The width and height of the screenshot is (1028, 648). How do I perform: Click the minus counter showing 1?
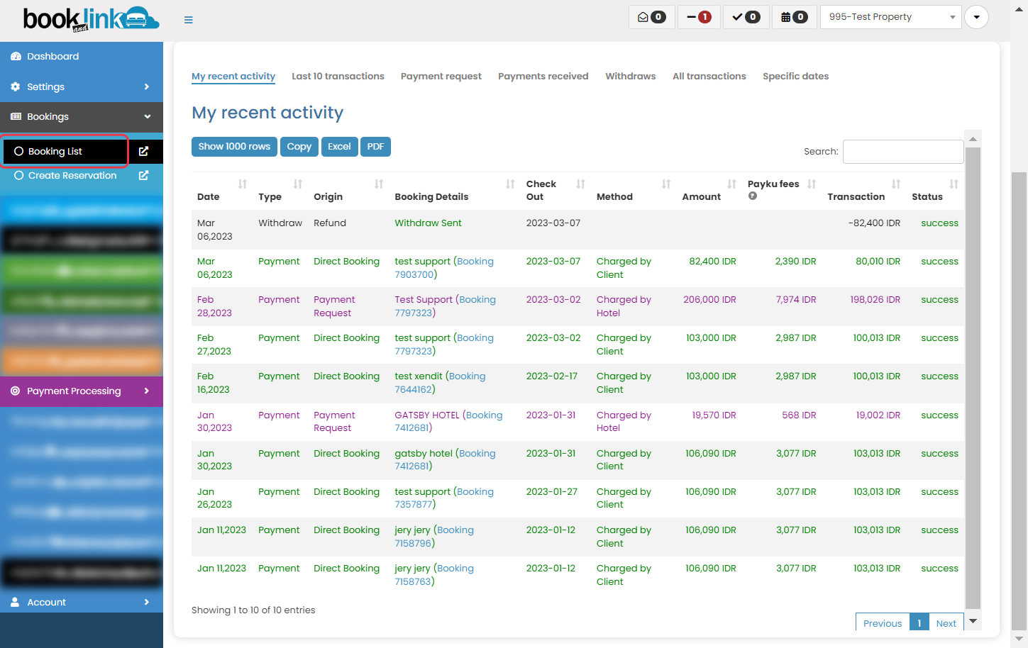699,17
